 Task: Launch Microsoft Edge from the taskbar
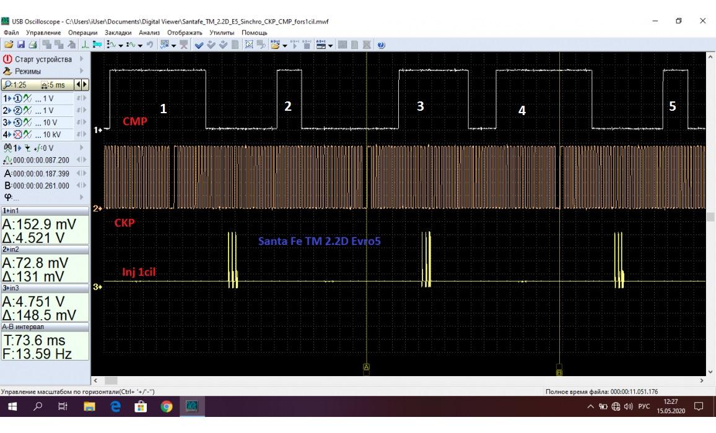(116, 406)
